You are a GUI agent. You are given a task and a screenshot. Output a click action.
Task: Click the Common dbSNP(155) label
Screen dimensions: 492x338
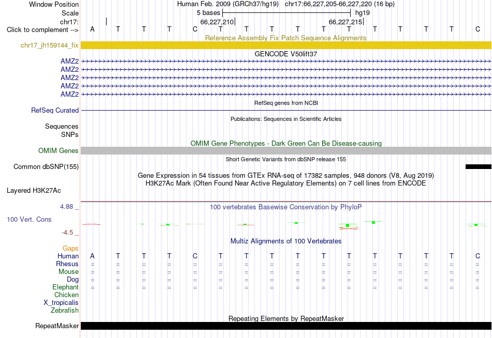46,166
